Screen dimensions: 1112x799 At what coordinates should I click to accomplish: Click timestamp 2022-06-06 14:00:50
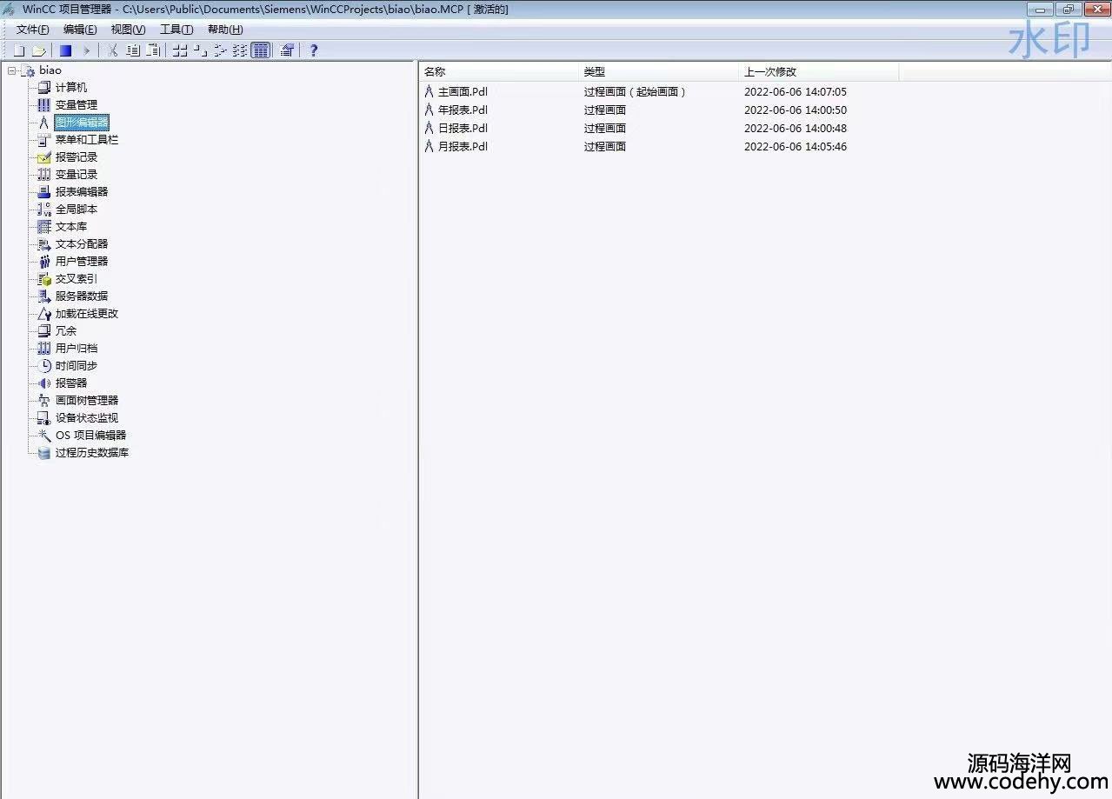[796, 110]
